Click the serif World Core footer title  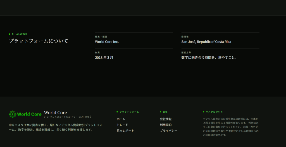tap(56, 113)
